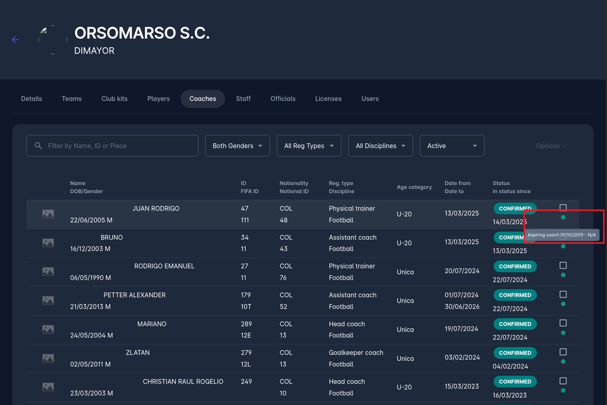Click Juan Rodrigo's photo placeholder icon

pyautogui.click(x=48, y=214)
